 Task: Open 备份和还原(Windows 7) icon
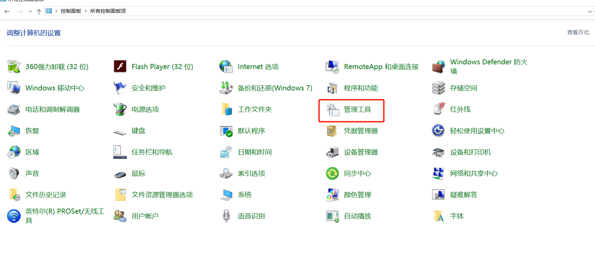coord(226,88)
